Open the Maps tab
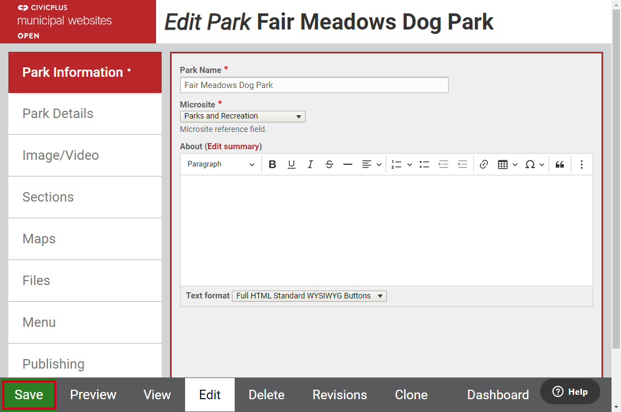This screenshot has width=621, height=412. click(85, 239)
